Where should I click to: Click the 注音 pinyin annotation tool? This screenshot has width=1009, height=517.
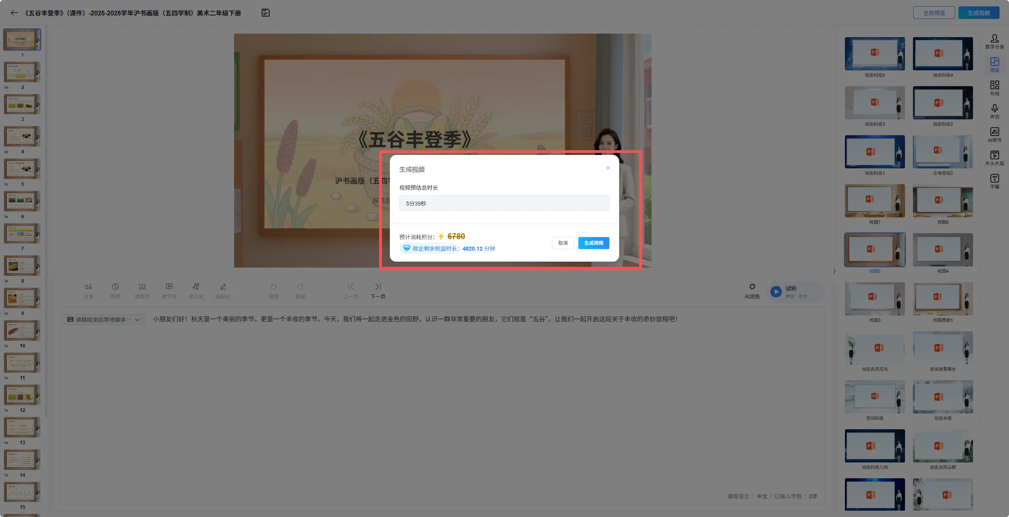tap(88, 291)
